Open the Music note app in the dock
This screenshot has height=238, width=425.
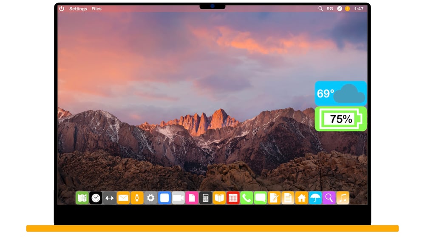click(343, 198)
